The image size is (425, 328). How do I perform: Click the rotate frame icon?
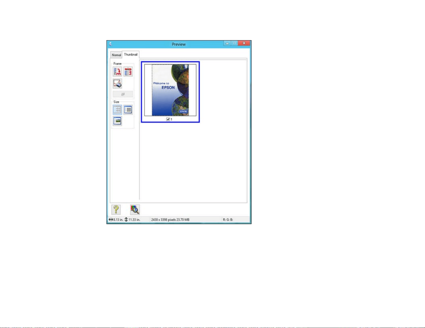coord(117,72)
